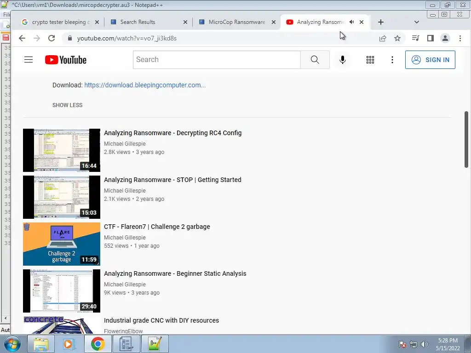Mute the Analyzing Ransomware tab audio

click(x=352, y=22)
